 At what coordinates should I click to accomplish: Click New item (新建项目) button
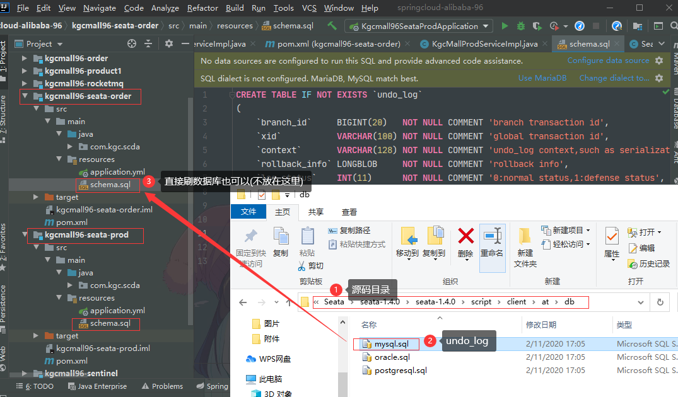pos(566,230)
